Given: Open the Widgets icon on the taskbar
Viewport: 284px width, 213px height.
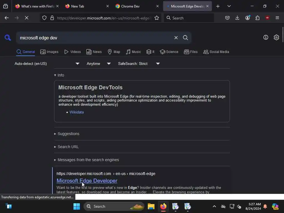Looking at the screenshot, I should coord(9,206).
